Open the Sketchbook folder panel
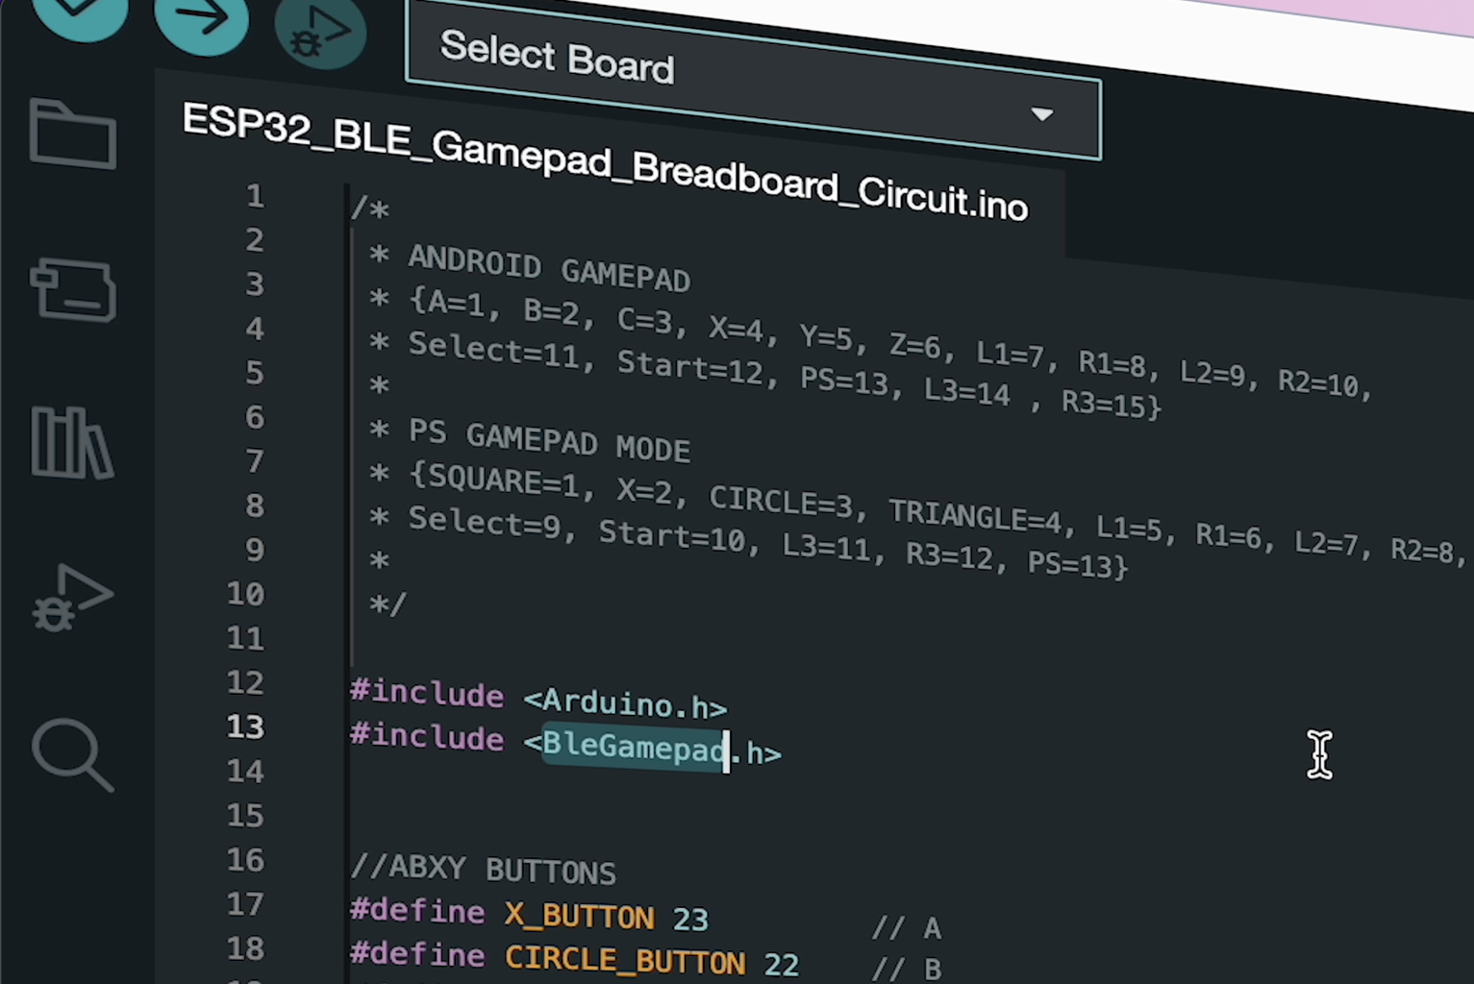 pos(72,135)
